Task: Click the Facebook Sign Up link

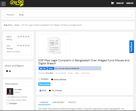Action: (57, 68)
